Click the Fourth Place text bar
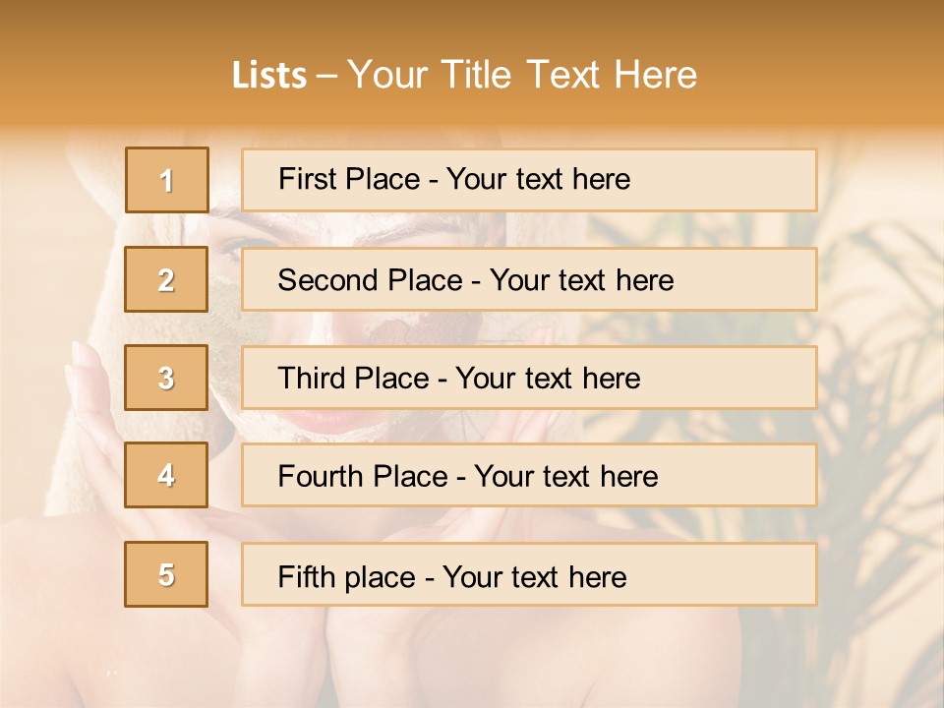This screenshot has width=944, height=708. 529,476
